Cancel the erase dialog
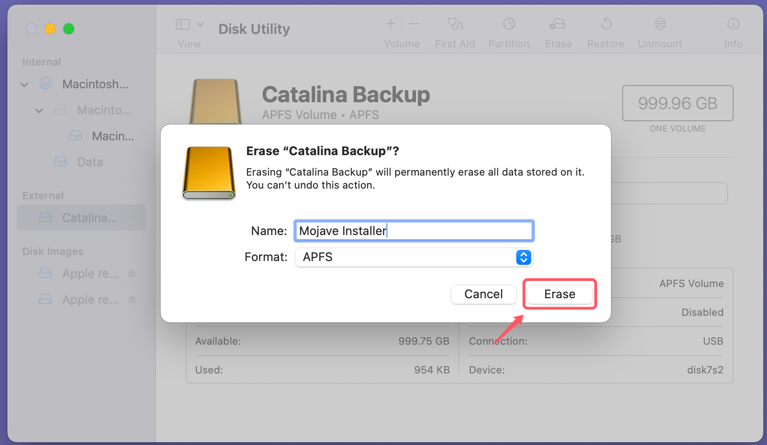This screenshot has height=445, width=767. [483, 294]
